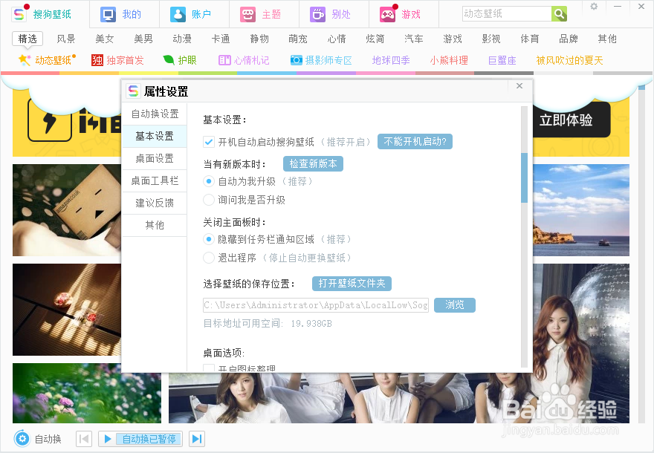
Task: Select 影视 category tab
Action: [491, 39]
